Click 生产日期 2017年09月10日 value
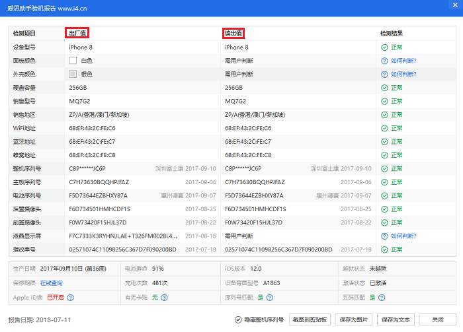This screenshot has height=332, width=463. tap(73, 269)
